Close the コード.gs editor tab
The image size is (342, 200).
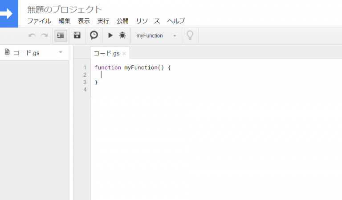(124, 54)
